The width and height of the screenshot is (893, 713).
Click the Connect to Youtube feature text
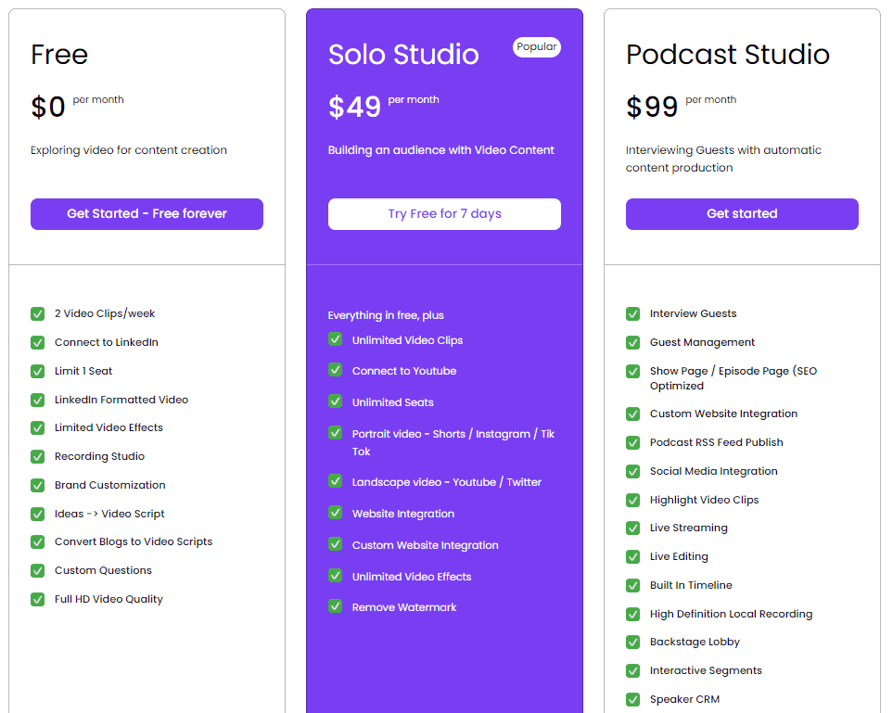(404, 371)
